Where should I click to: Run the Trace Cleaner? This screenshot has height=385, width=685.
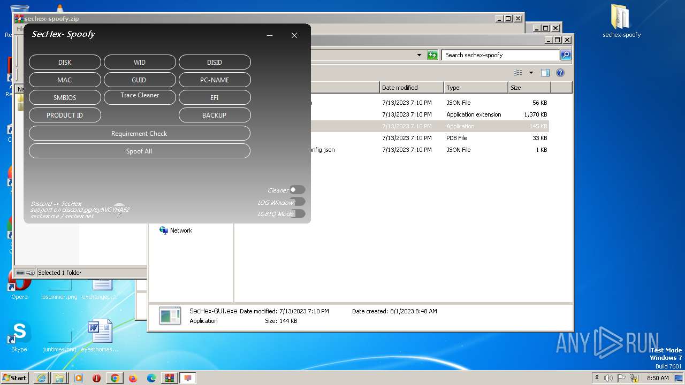pyautogui.click(x=140, y=97)
